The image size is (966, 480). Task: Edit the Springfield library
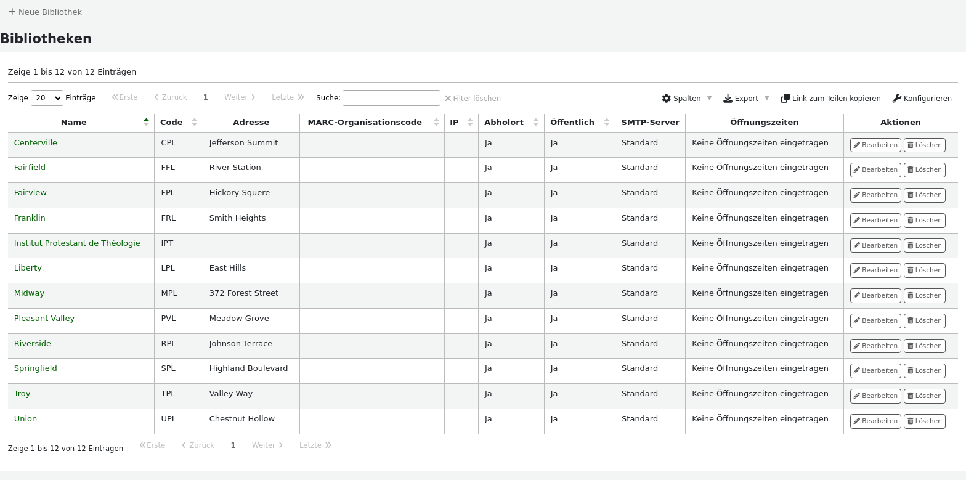pyautogui.click(x=875, y=370)
